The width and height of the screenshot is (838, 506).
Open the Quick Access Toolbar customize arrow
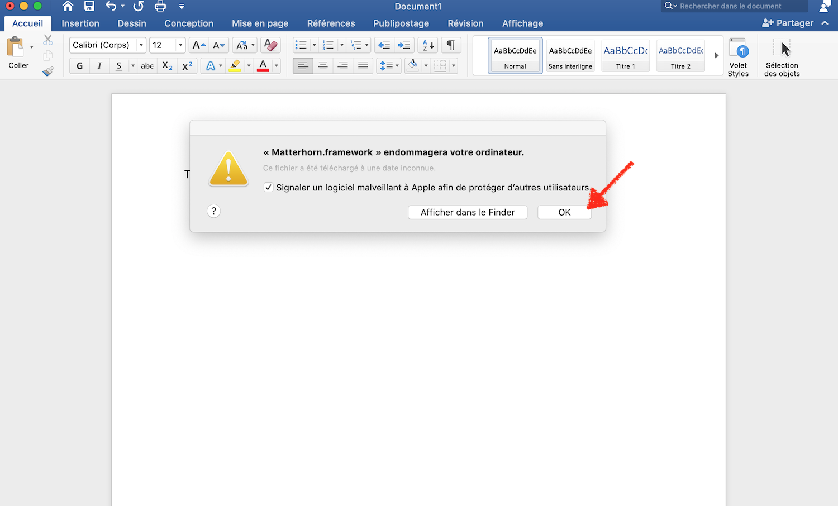click(182, 7)
